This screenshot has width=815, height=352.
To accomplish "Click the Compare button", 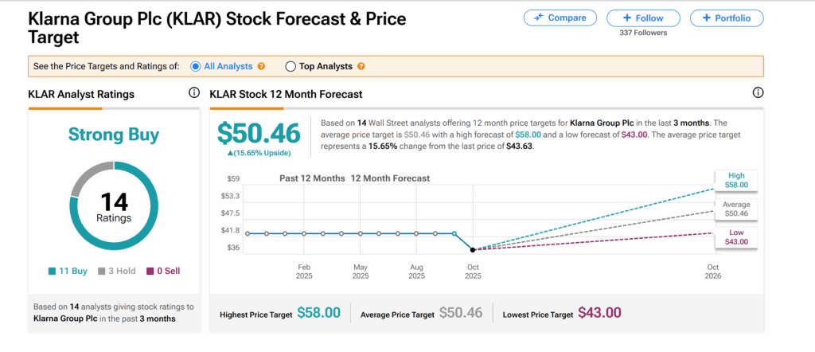I will click(560, 18).
